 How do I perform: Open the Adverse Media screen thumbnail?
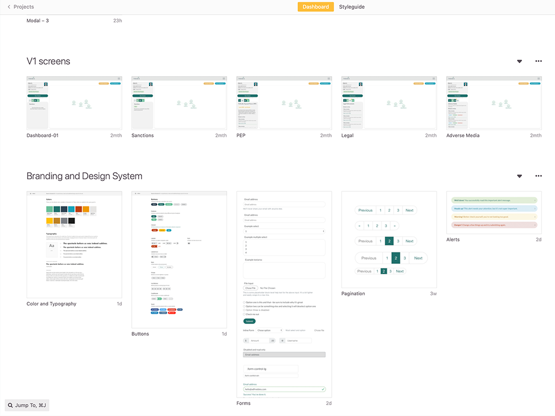(494, 103)
